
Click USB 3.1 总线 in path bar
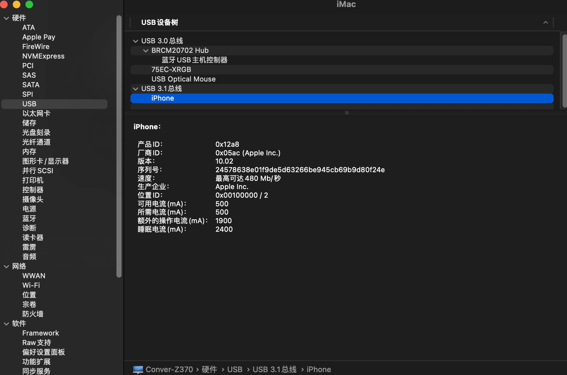point(275,370)
